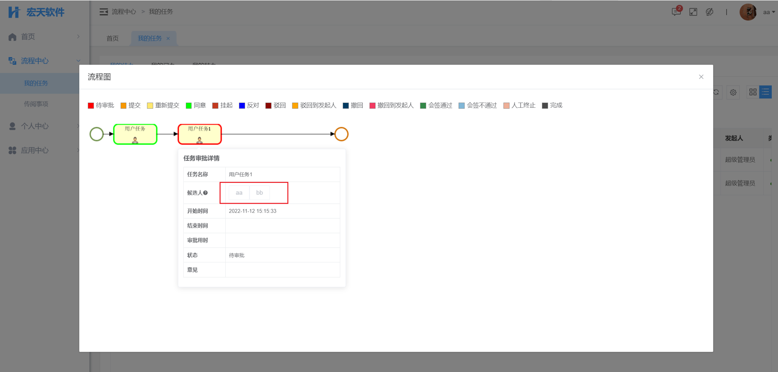
Task: Click the 宏天软件 logo
Action: pyautogui.click(x=37, y=12)
